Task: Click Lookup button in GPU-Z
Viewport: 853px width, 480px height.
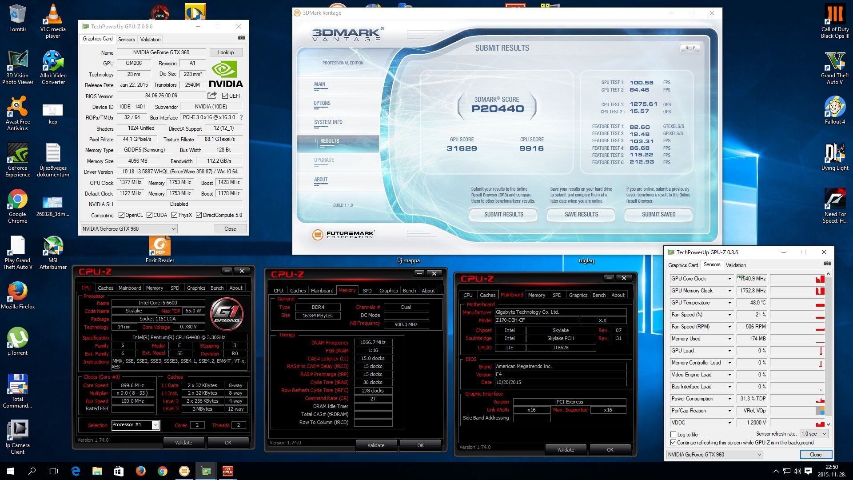Action: [x=226, y=52]
